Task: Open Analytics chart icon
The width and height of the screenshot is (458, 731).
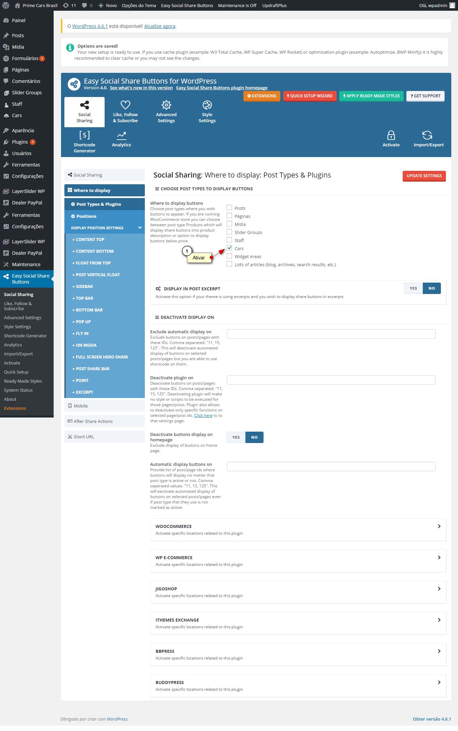Action: (x=121, y=135)
